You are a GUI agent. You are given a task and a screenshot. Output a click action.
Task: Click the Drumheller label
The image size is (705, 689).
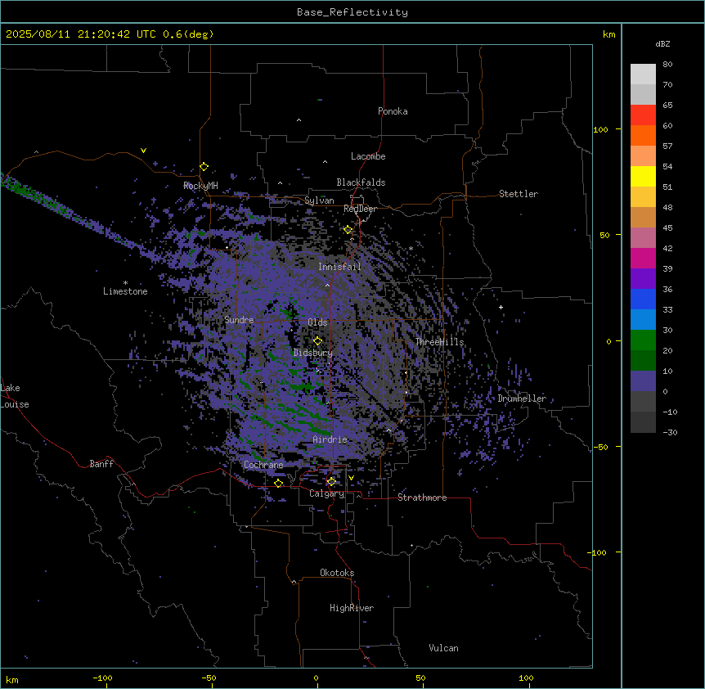click(522, 399)
